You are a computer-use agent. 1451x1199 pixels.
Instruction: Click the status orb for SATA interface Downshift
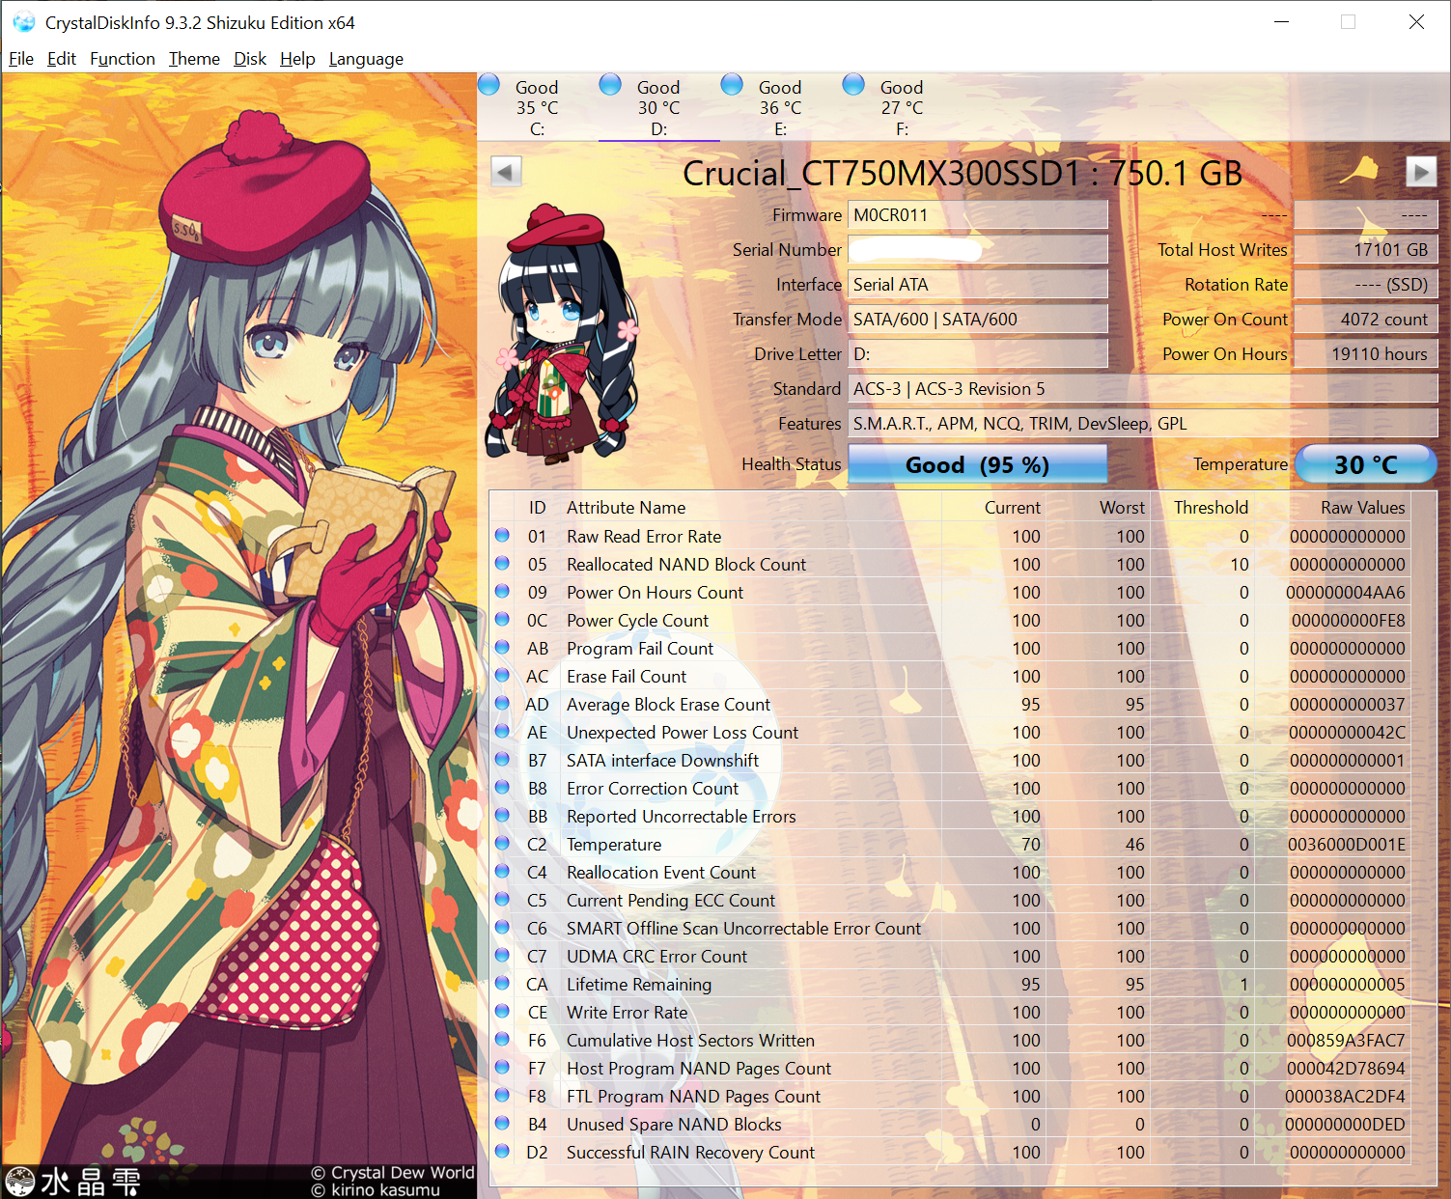pos(502,759)
